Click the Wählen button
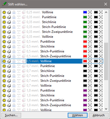 77,115
